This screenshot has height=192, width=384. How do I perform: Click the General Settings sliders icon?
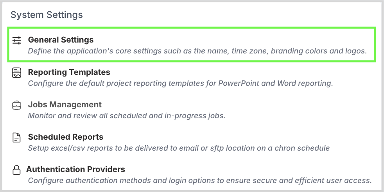[x=16, y=40]
